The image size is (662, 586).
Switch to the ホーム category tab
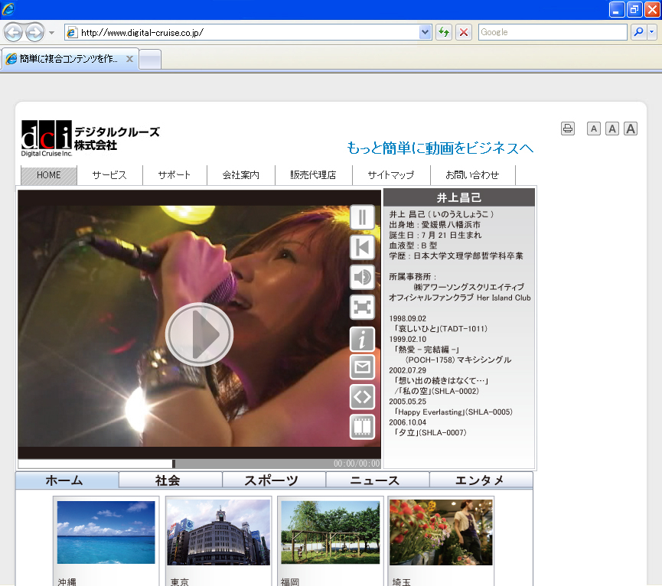point(67,480)
